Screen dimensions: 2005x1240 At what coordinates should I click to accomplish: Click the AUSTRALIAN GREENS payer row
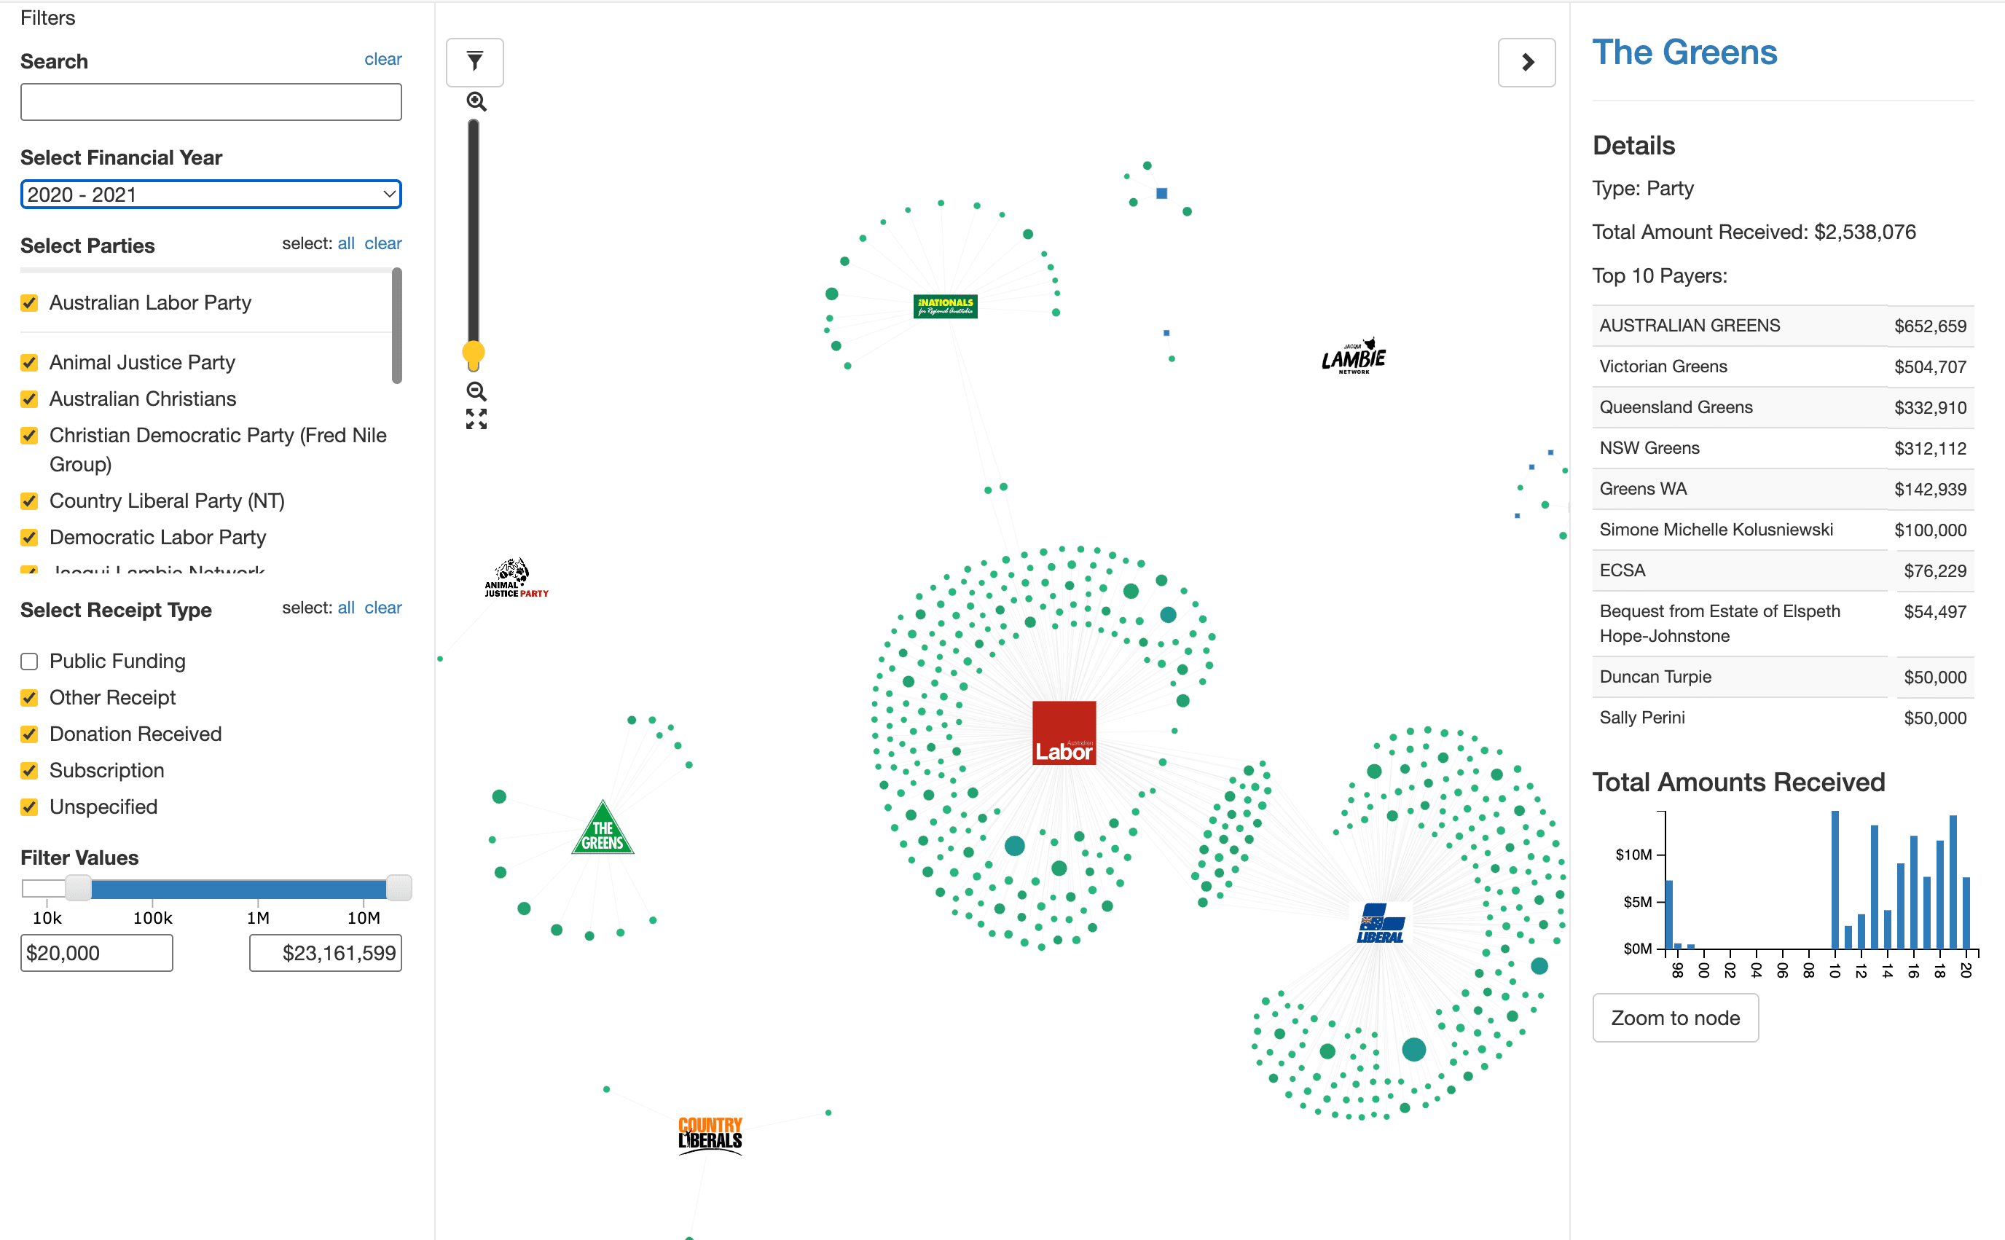click(1783, 326)
